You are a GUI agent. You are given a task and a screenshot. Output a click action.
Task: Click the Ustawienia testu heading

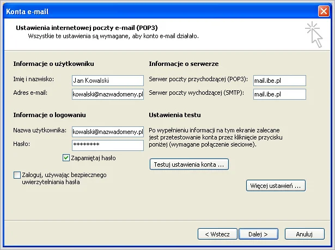tap(174, 115)
